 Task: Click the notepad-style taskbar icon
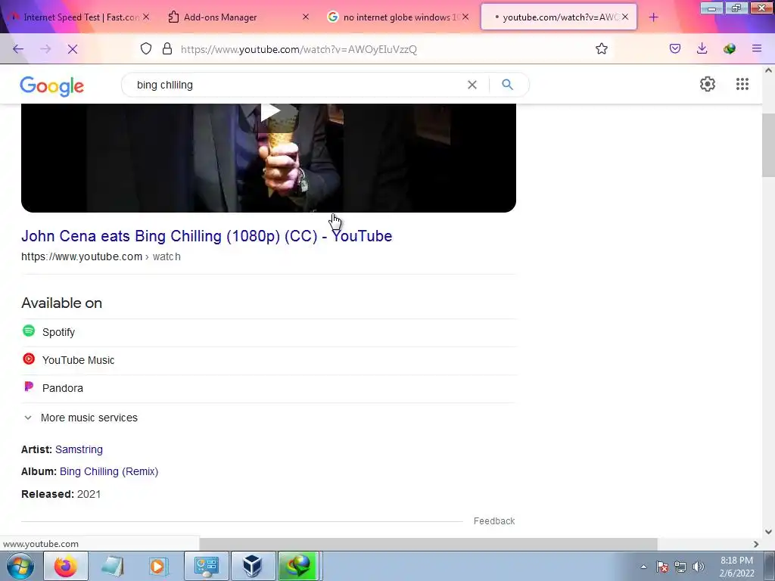[x=113, y=566]
